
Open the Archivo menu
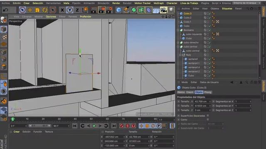[5, 3]
